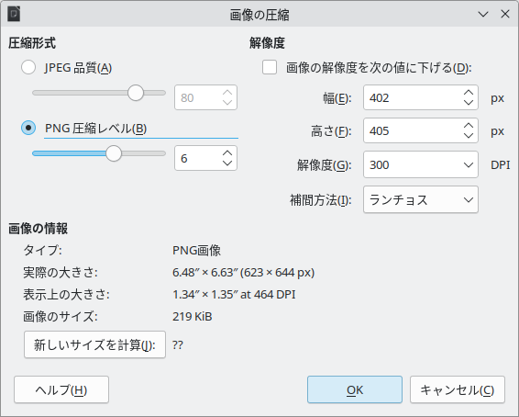Click the OK button
The height and width of the screenshot is (417, 519).
pos(355,389)
